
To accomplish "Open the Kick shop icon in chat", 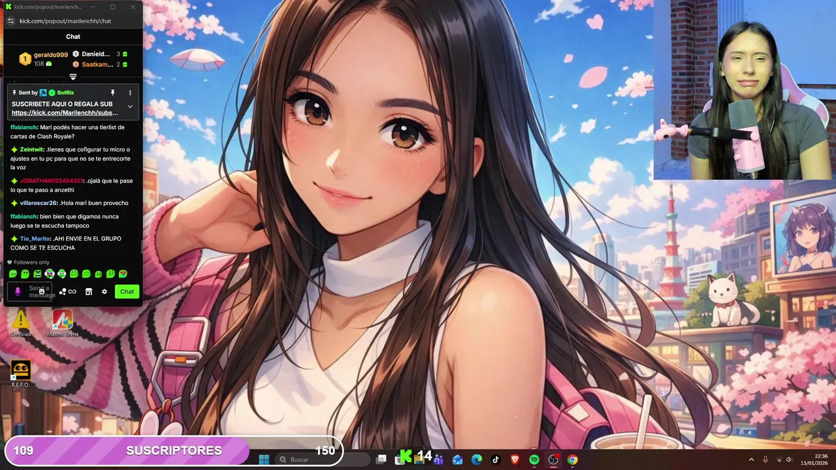I will (x=89, y=292).
